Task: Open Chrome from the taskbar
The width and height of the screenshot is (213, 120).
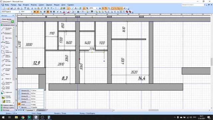Action: [23, 117]
